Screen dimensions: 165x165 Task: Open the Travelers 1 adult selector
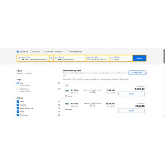(x=121, y=58)
